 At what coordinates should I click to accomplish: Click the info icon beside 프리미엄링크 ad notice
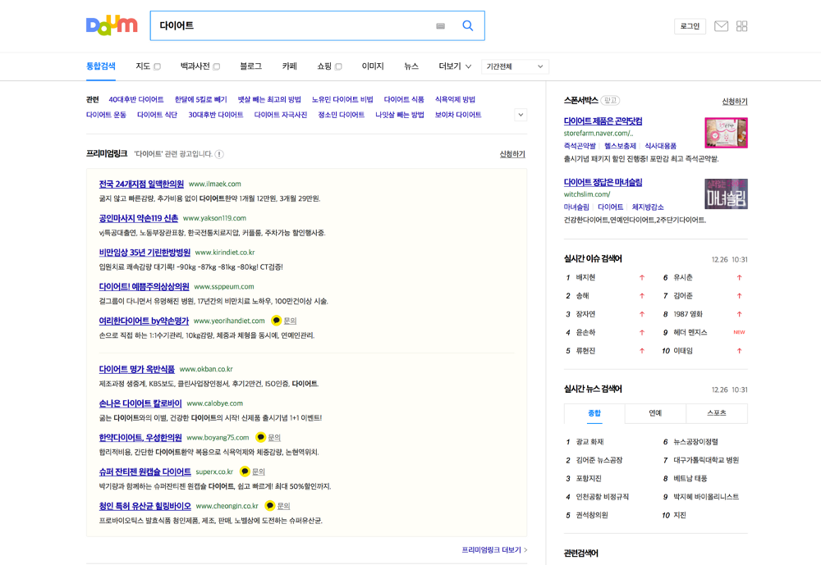coord(219,154)
